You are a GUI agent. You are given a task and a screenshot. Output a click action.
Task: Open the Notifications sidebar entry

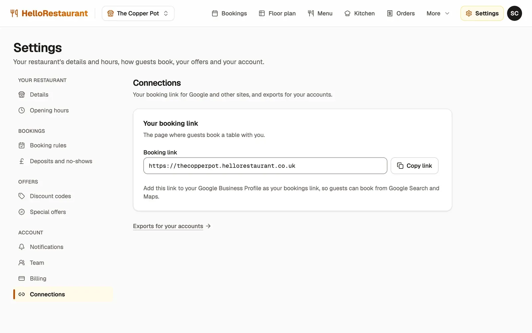click(63, 247)
